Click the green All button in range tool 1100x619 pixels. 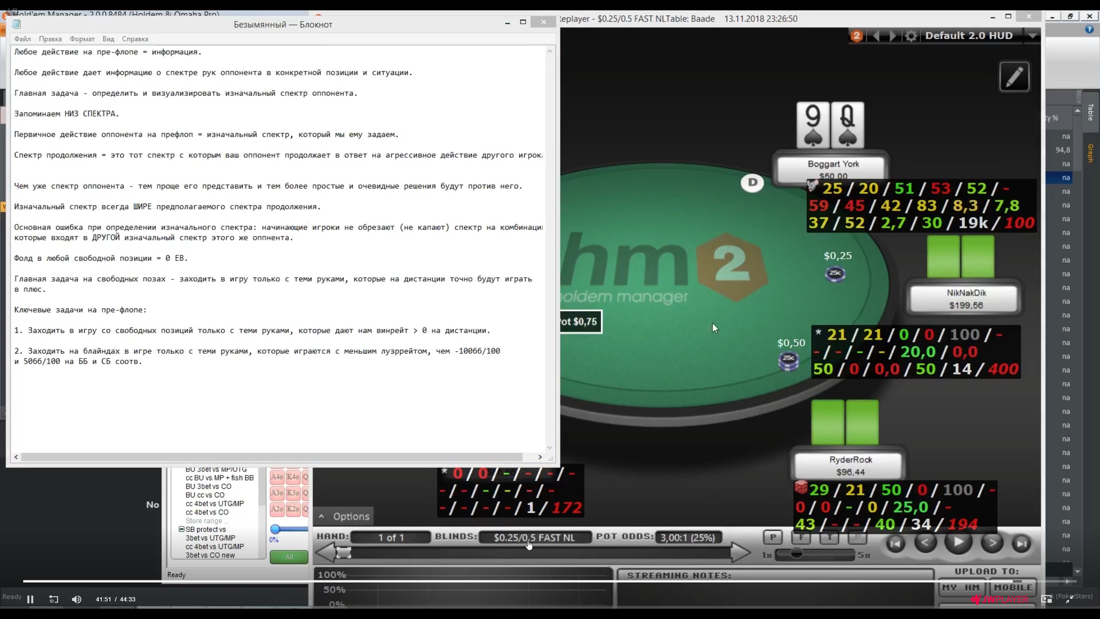click(289, 557)
